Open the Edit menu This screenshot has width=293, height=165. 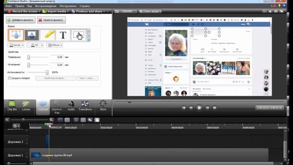(20, 6)
